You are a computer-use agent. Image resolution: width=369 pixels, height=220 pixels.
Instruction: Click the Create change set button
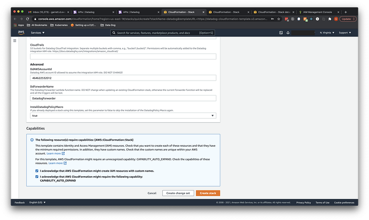178,193
